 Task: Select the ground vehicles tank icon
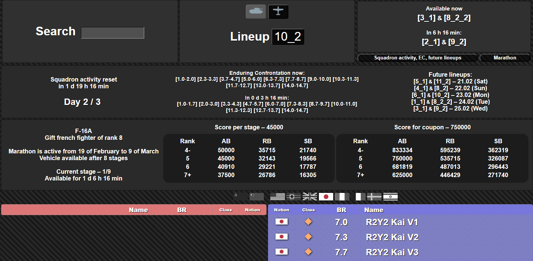click(256, 11)
